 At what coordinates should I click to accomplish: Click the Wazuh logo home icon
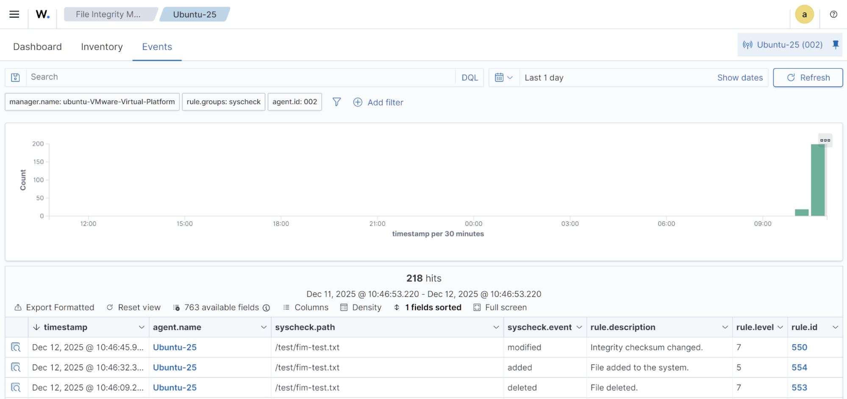click(42, 14)
